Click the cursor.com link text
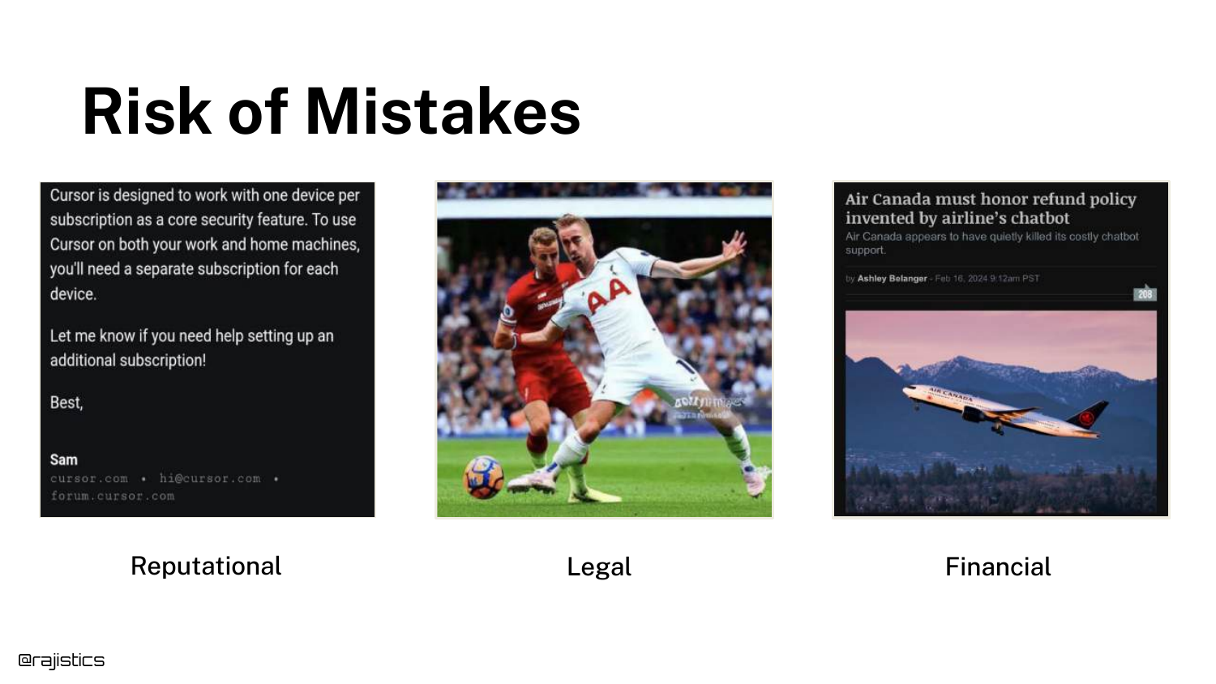This screenshot has width=1216, height=684. [89, 478]
